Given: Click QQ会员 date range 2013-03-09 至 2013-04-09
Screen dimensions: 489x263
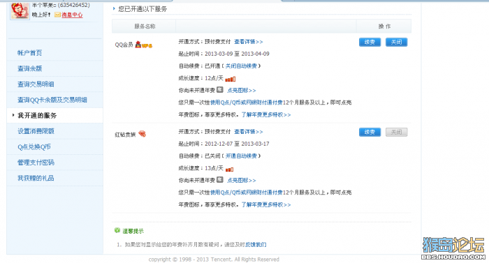Looking at the screenshot, I should click(x=237, y=54).
